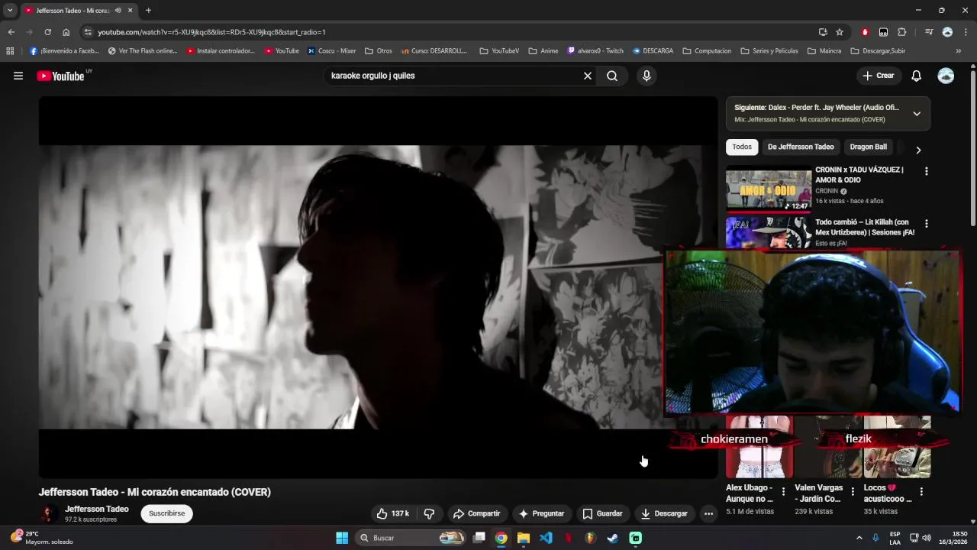Viewport: 977px width, 550px height.
Task: Open options for Todo cambió – Lit Killah video
Action: [926, 224]
